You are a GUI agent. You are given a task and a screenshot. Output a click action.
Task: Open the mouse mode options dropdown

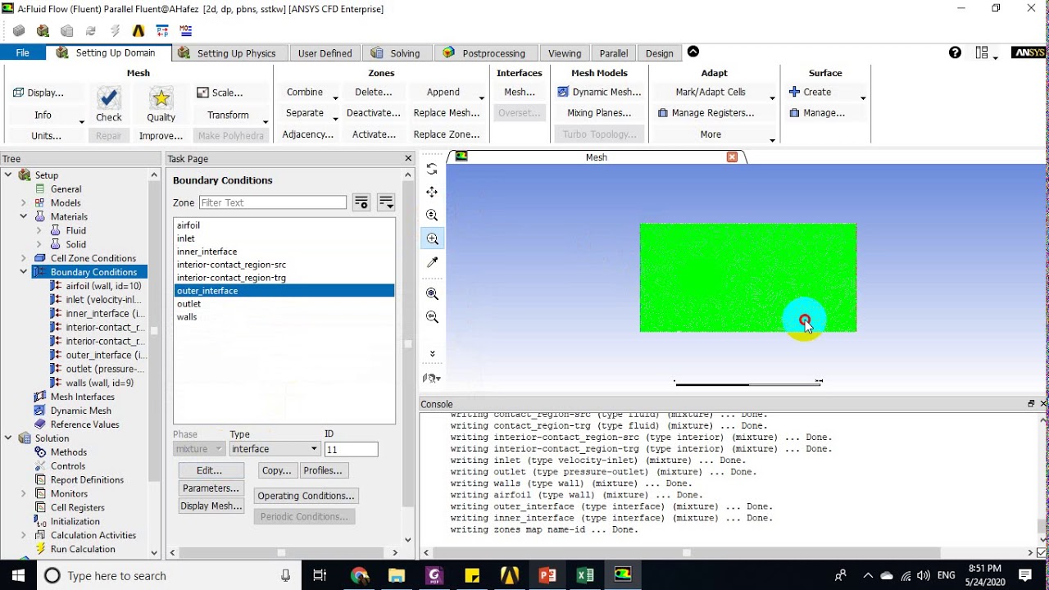[x=432, y=378]
